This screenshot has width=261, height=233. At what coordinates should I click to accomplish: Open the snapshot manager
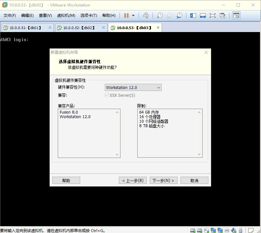point(179,15)
